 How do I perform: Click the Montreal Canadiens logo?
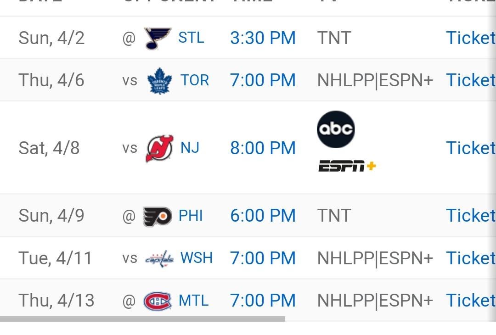(x=158, y=301)
